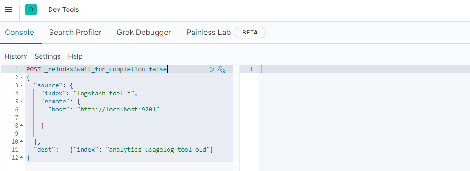470x171 pixels.
Task: Toggle the fold marker on line 8
Action: click(21, 125)
